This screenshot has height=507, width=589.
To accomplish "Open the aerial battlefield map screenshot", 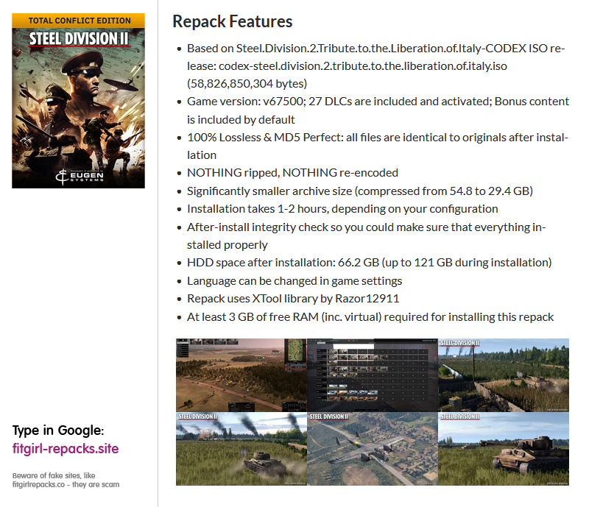I will click(x=241, y=375).
